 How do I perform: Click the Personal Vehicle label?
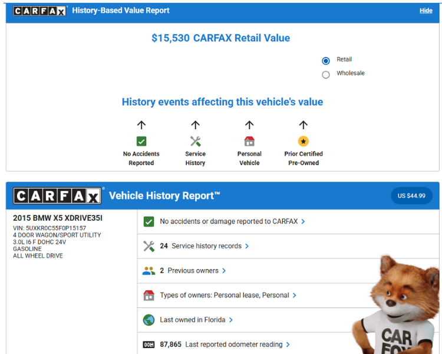[249, 158]
